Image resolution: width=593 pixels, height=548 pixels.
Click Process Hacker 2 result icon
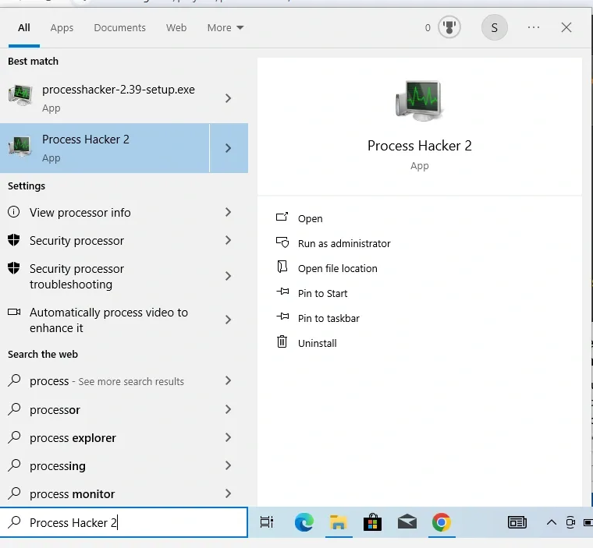20,147
